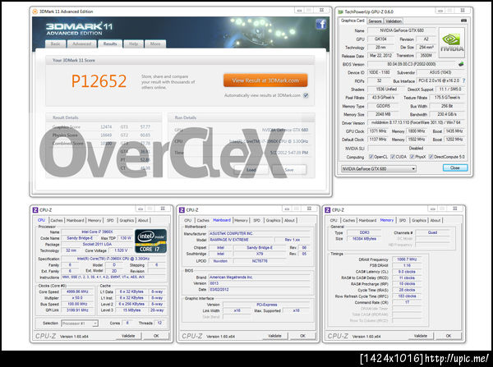Click the 16384 MBytes size field in CPU-Z

(364, 239)
